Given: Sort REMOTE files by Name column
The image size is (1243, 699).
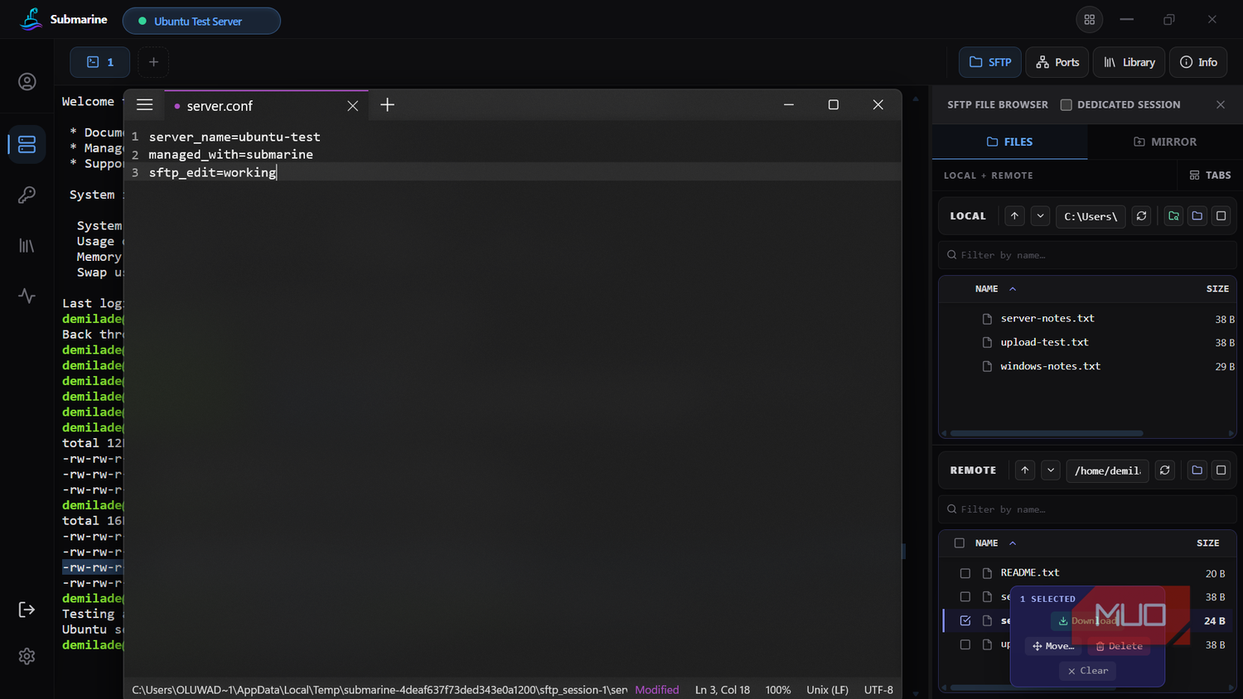Looking at the screenshot, I should pyautogui.click(x=995, y=543).
